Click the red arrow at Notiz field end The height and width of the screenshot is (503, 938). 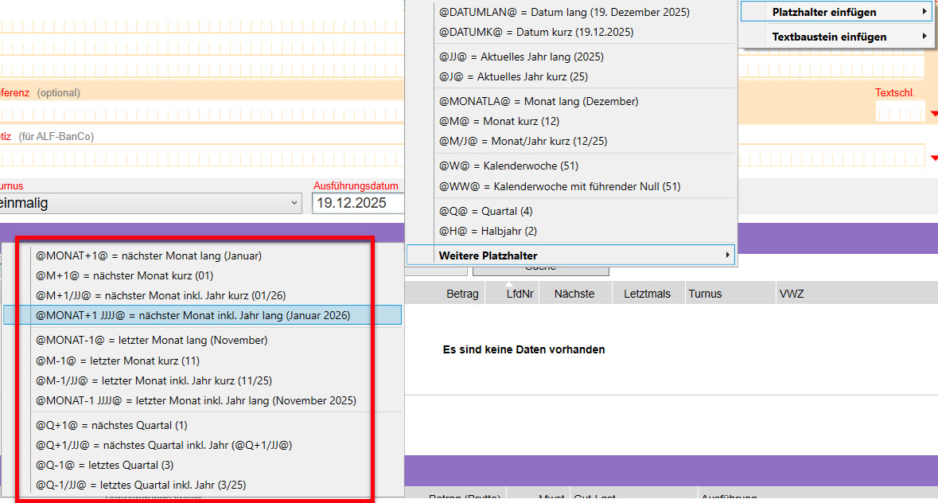point(933,158)
